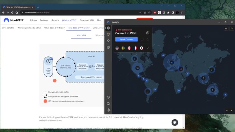Open the 15-day shield icon in NordVPN sidebar
This screenshot has width=235, height=132.
108,103
